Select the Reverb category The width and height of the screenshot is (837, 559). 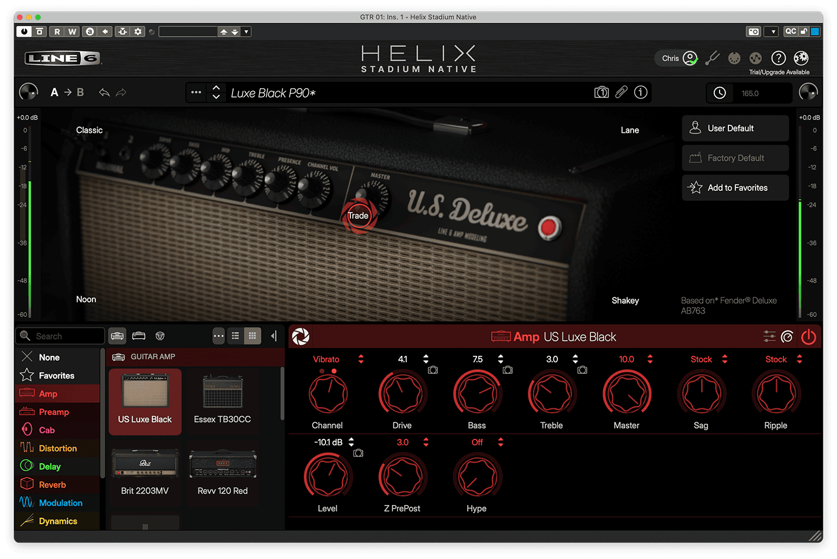point(57,485)
